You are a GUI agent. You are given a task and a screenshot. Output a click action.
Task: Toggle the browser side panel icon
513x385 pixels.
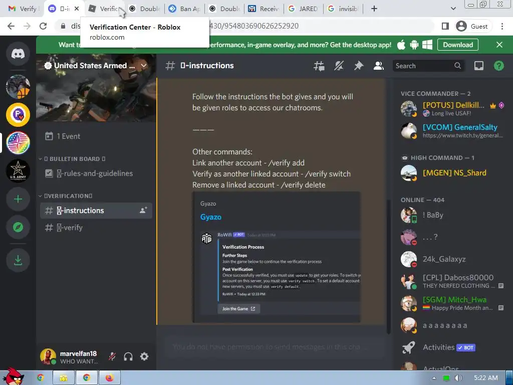445,26
